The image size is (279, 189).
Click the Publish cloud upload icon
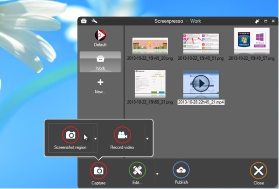pos(181,170)
